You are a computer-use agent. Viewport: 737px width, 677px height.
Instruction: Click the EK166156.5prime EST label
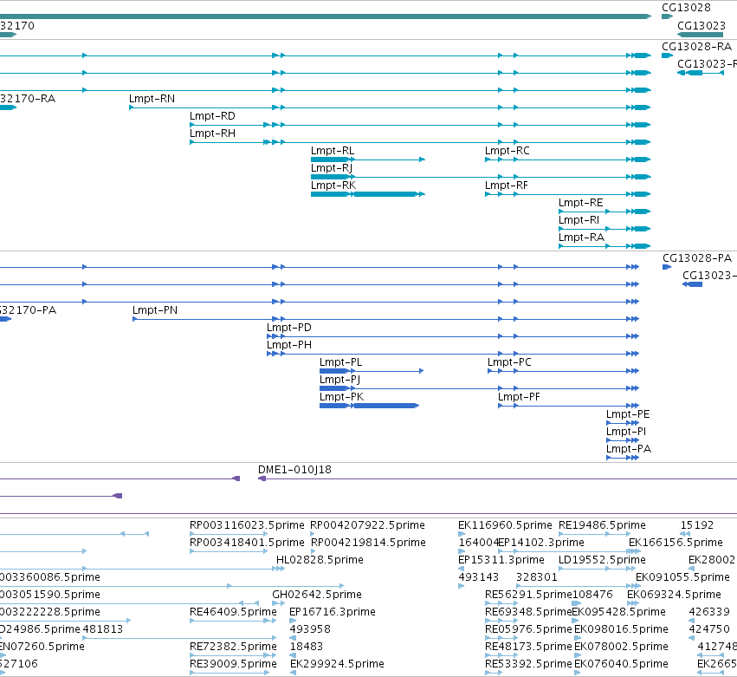676,543
